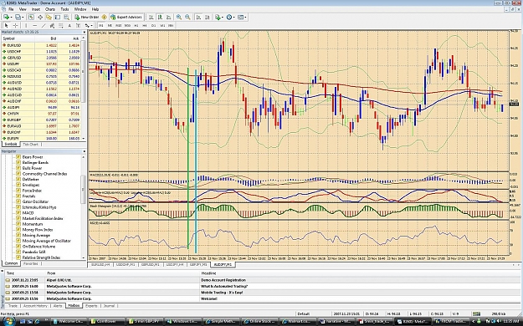Switch Navigator to the Favorites tab
This screenshot has height=326, width=523.
pos(31,263)
